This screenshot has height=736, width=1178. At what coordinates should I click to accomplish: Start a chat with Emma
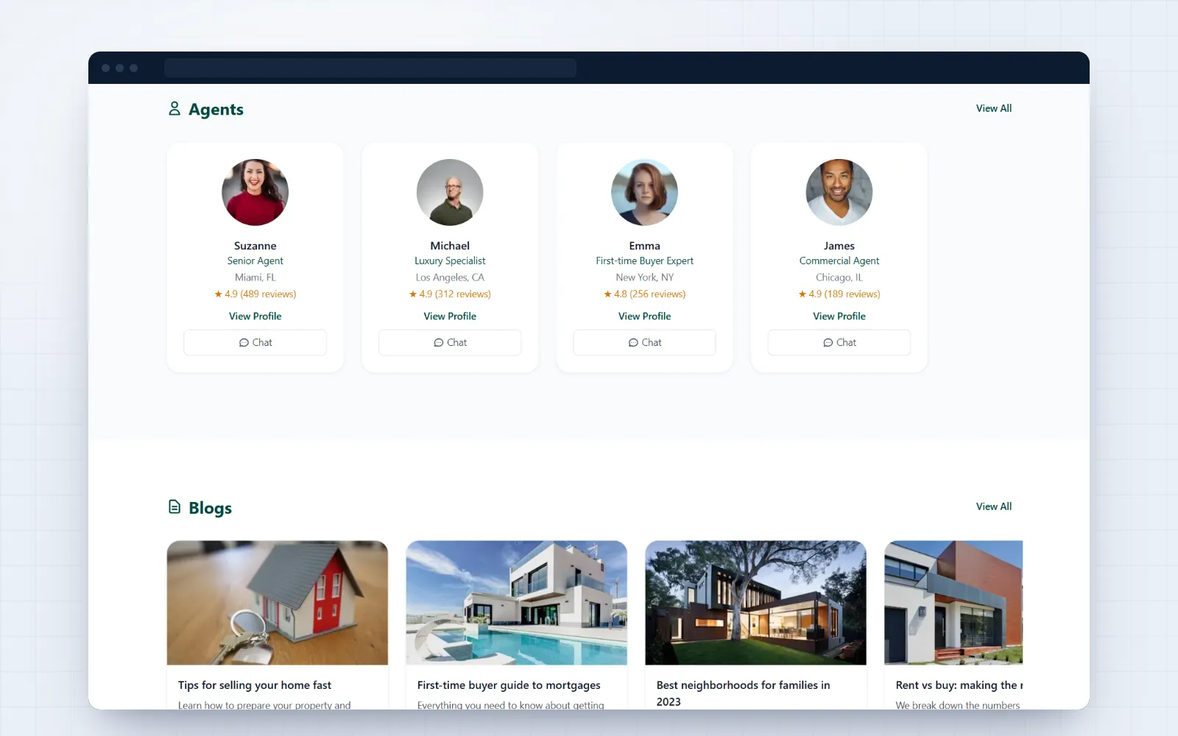[644, 342]
